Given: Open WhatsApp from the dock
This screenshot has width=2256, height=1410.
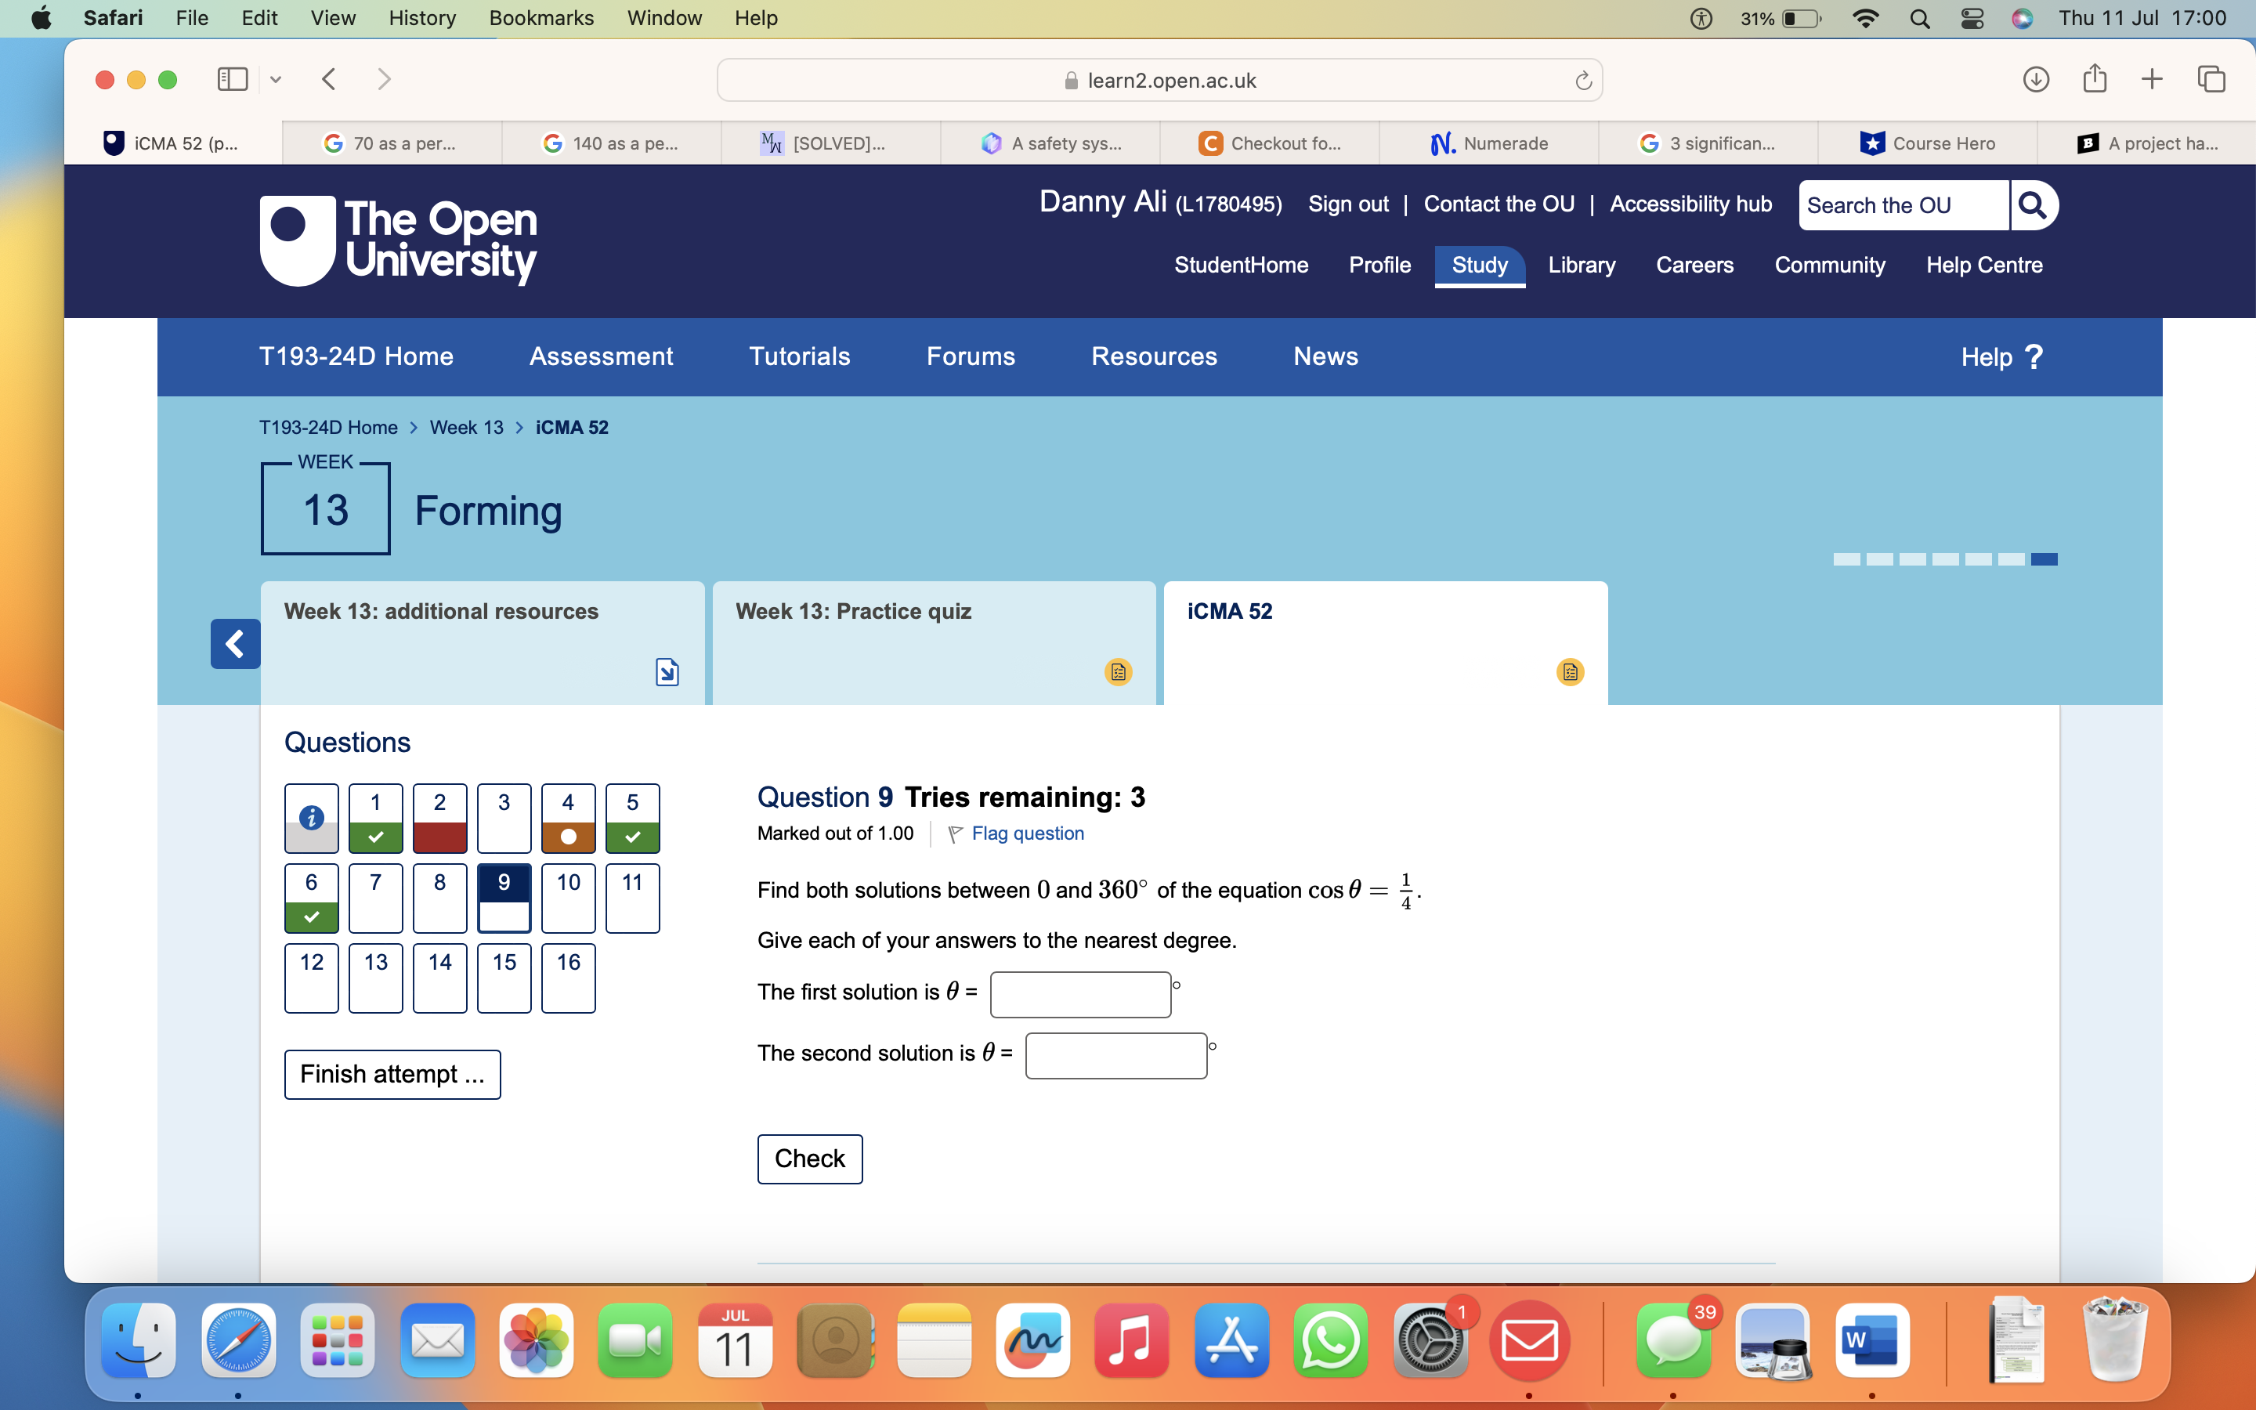Looking at the screenshot, I should (x=1329, y=1341).
